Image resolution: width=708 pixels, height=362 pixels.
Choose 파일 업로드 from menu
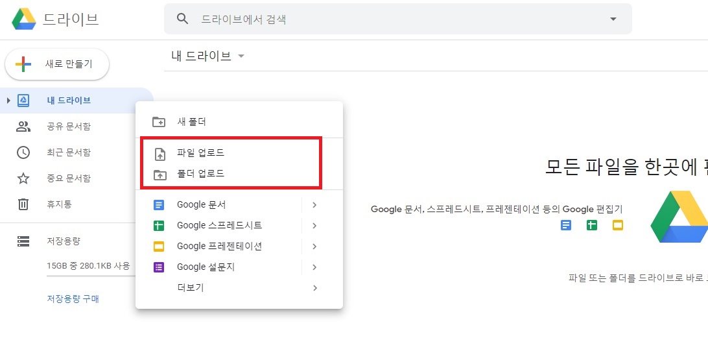click(x=239, y=152)
